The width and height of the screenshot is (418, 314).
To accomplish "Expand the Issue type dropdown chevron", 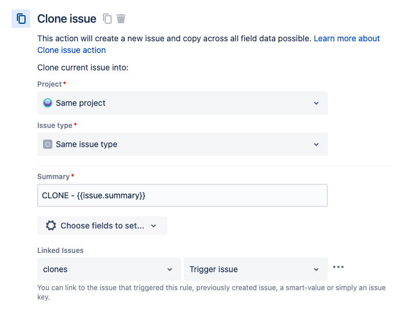I will pyautogui.click(x=316, y=144).
